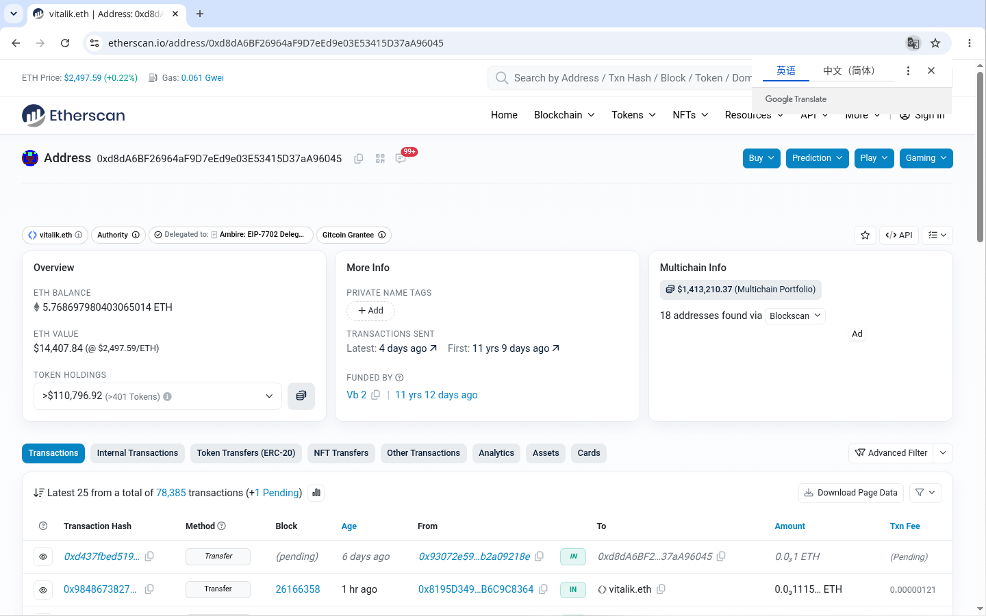
Task: Open the Buy dropdown
Action: [x=761, y=158]
